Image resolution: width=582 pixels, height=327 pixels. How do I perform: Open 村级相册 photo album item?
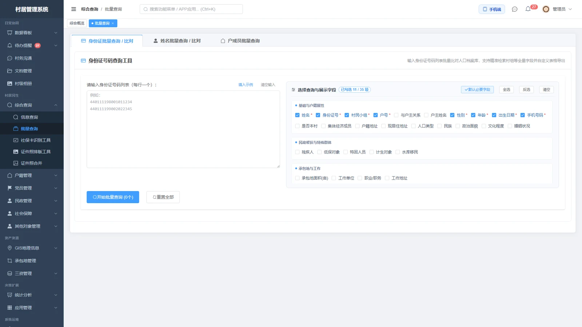tap(32, 84)
